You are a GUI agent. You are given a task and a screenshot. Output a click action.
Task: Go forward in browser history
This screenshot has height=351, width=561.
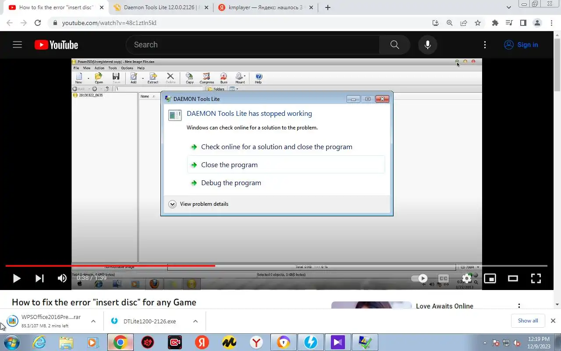click(24, 23)
